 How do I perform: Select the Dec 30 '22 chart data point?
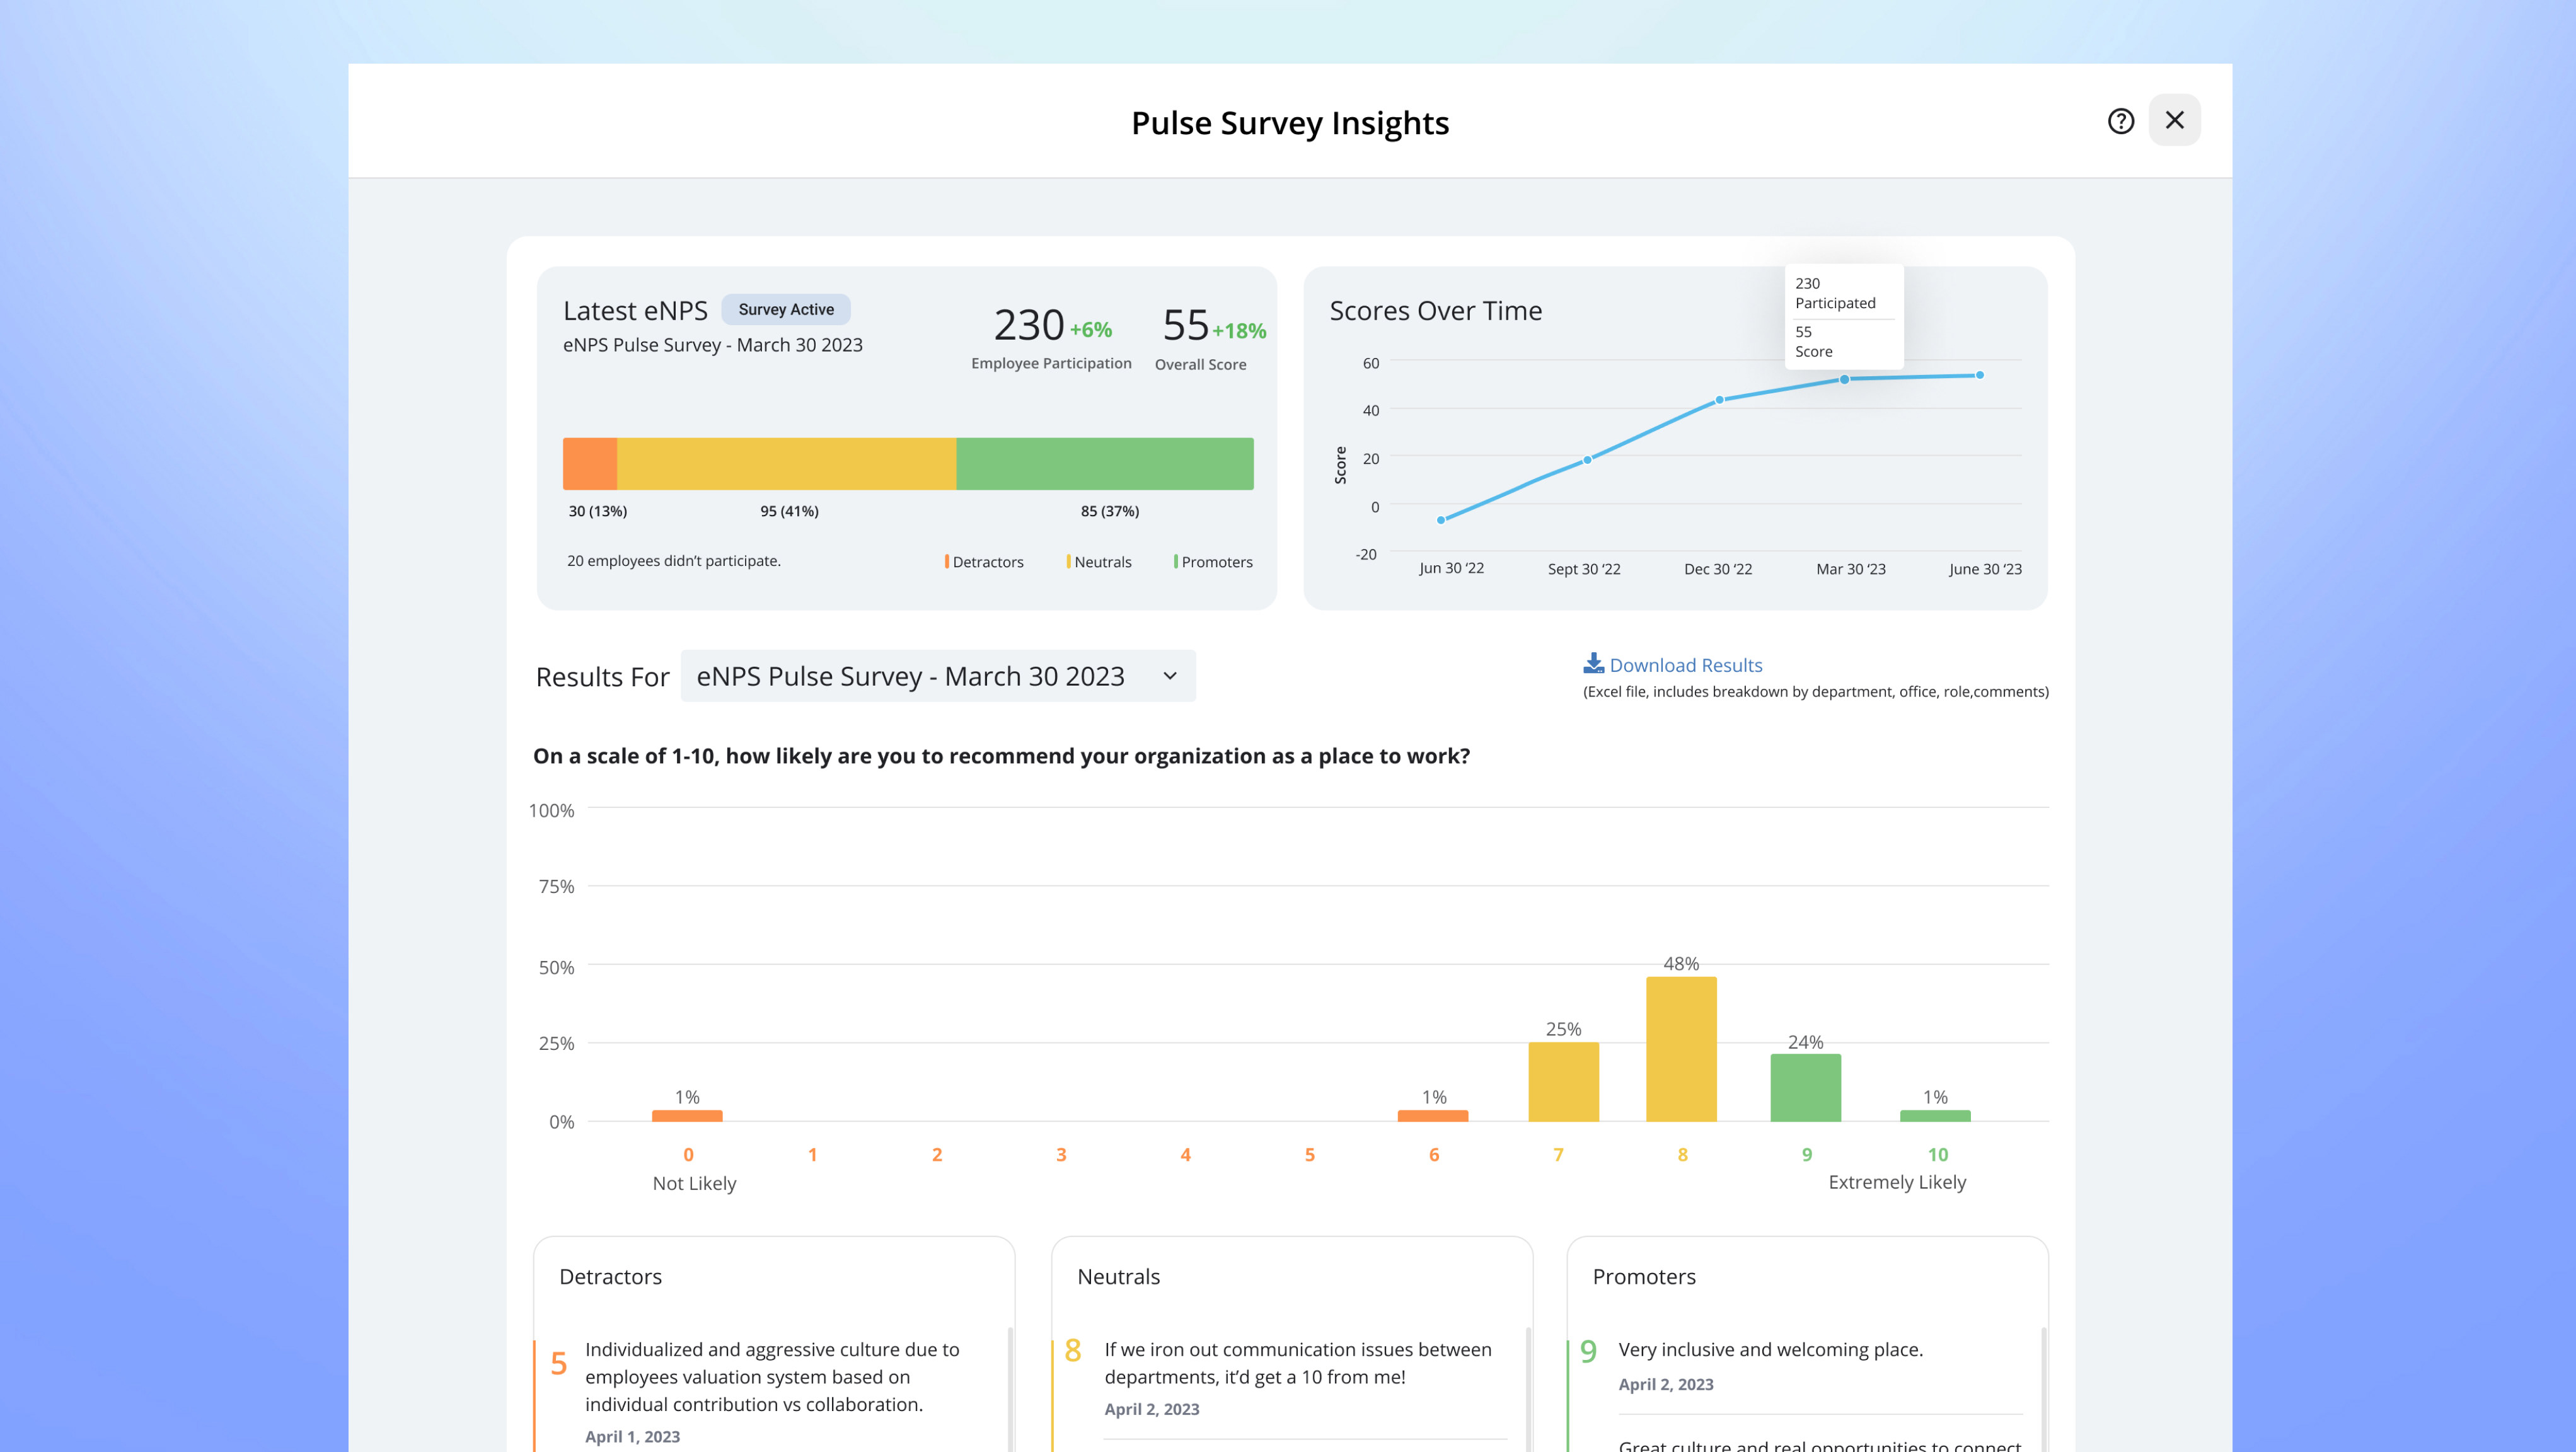(x=1720, y=400)
